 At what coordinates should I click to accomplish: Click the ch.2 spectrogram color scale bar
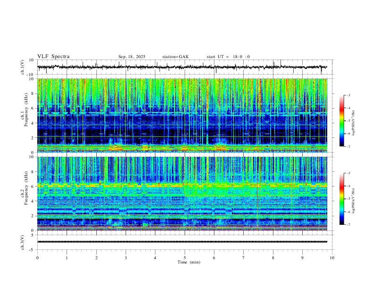click(342, 199)
